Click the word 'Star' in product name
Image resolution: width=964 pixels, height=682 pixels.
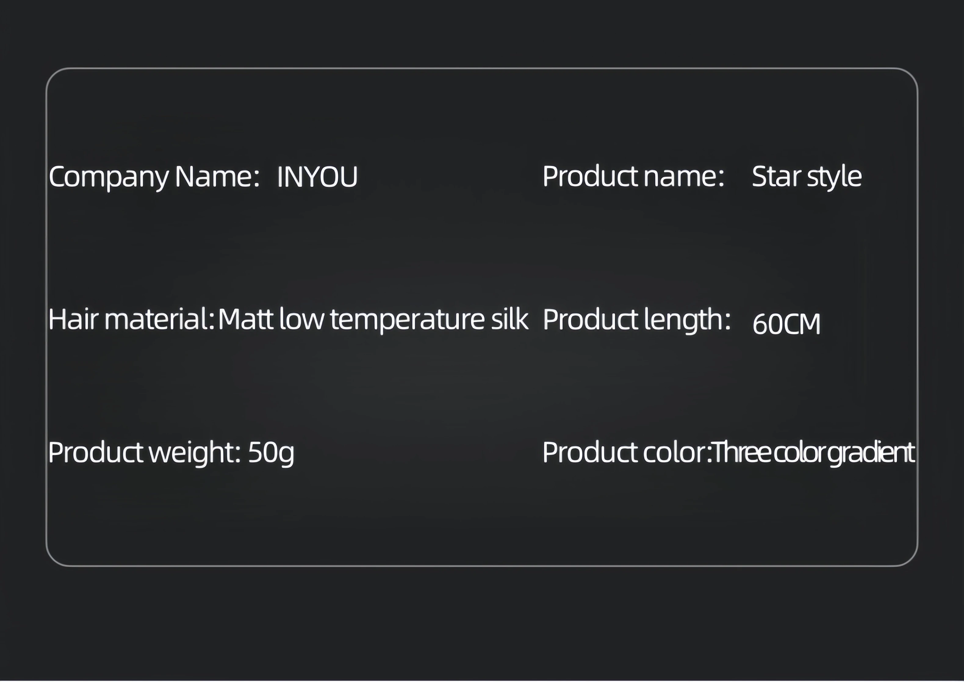776,176
